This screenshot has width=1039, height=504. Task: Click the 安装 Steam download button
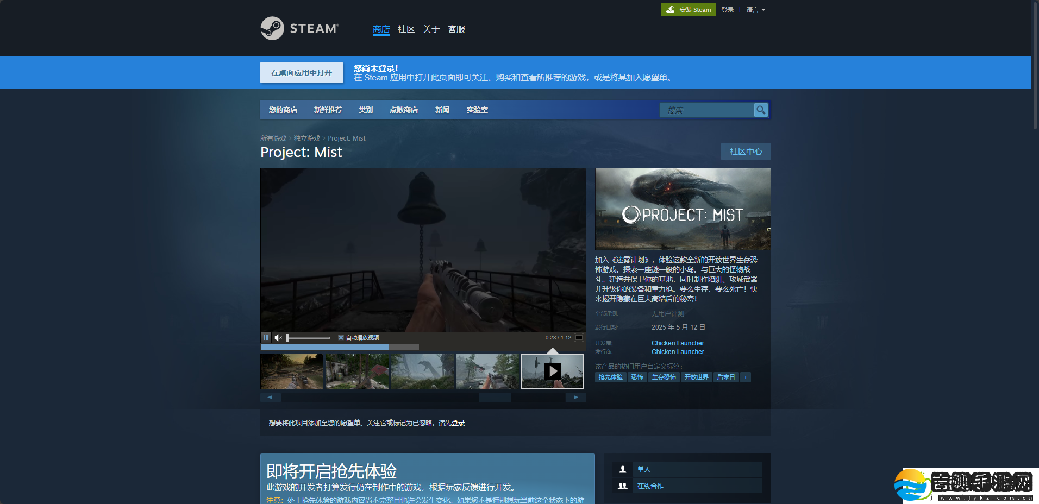tap(688, 10)
